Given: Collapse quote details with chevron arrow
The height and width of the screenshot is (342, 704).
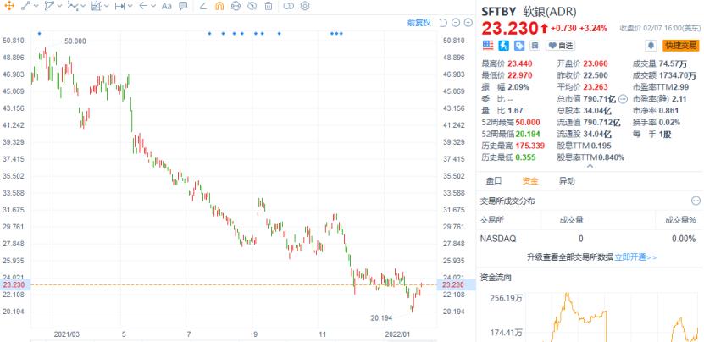Looking at the screenshot, I should tap(590, 166).
